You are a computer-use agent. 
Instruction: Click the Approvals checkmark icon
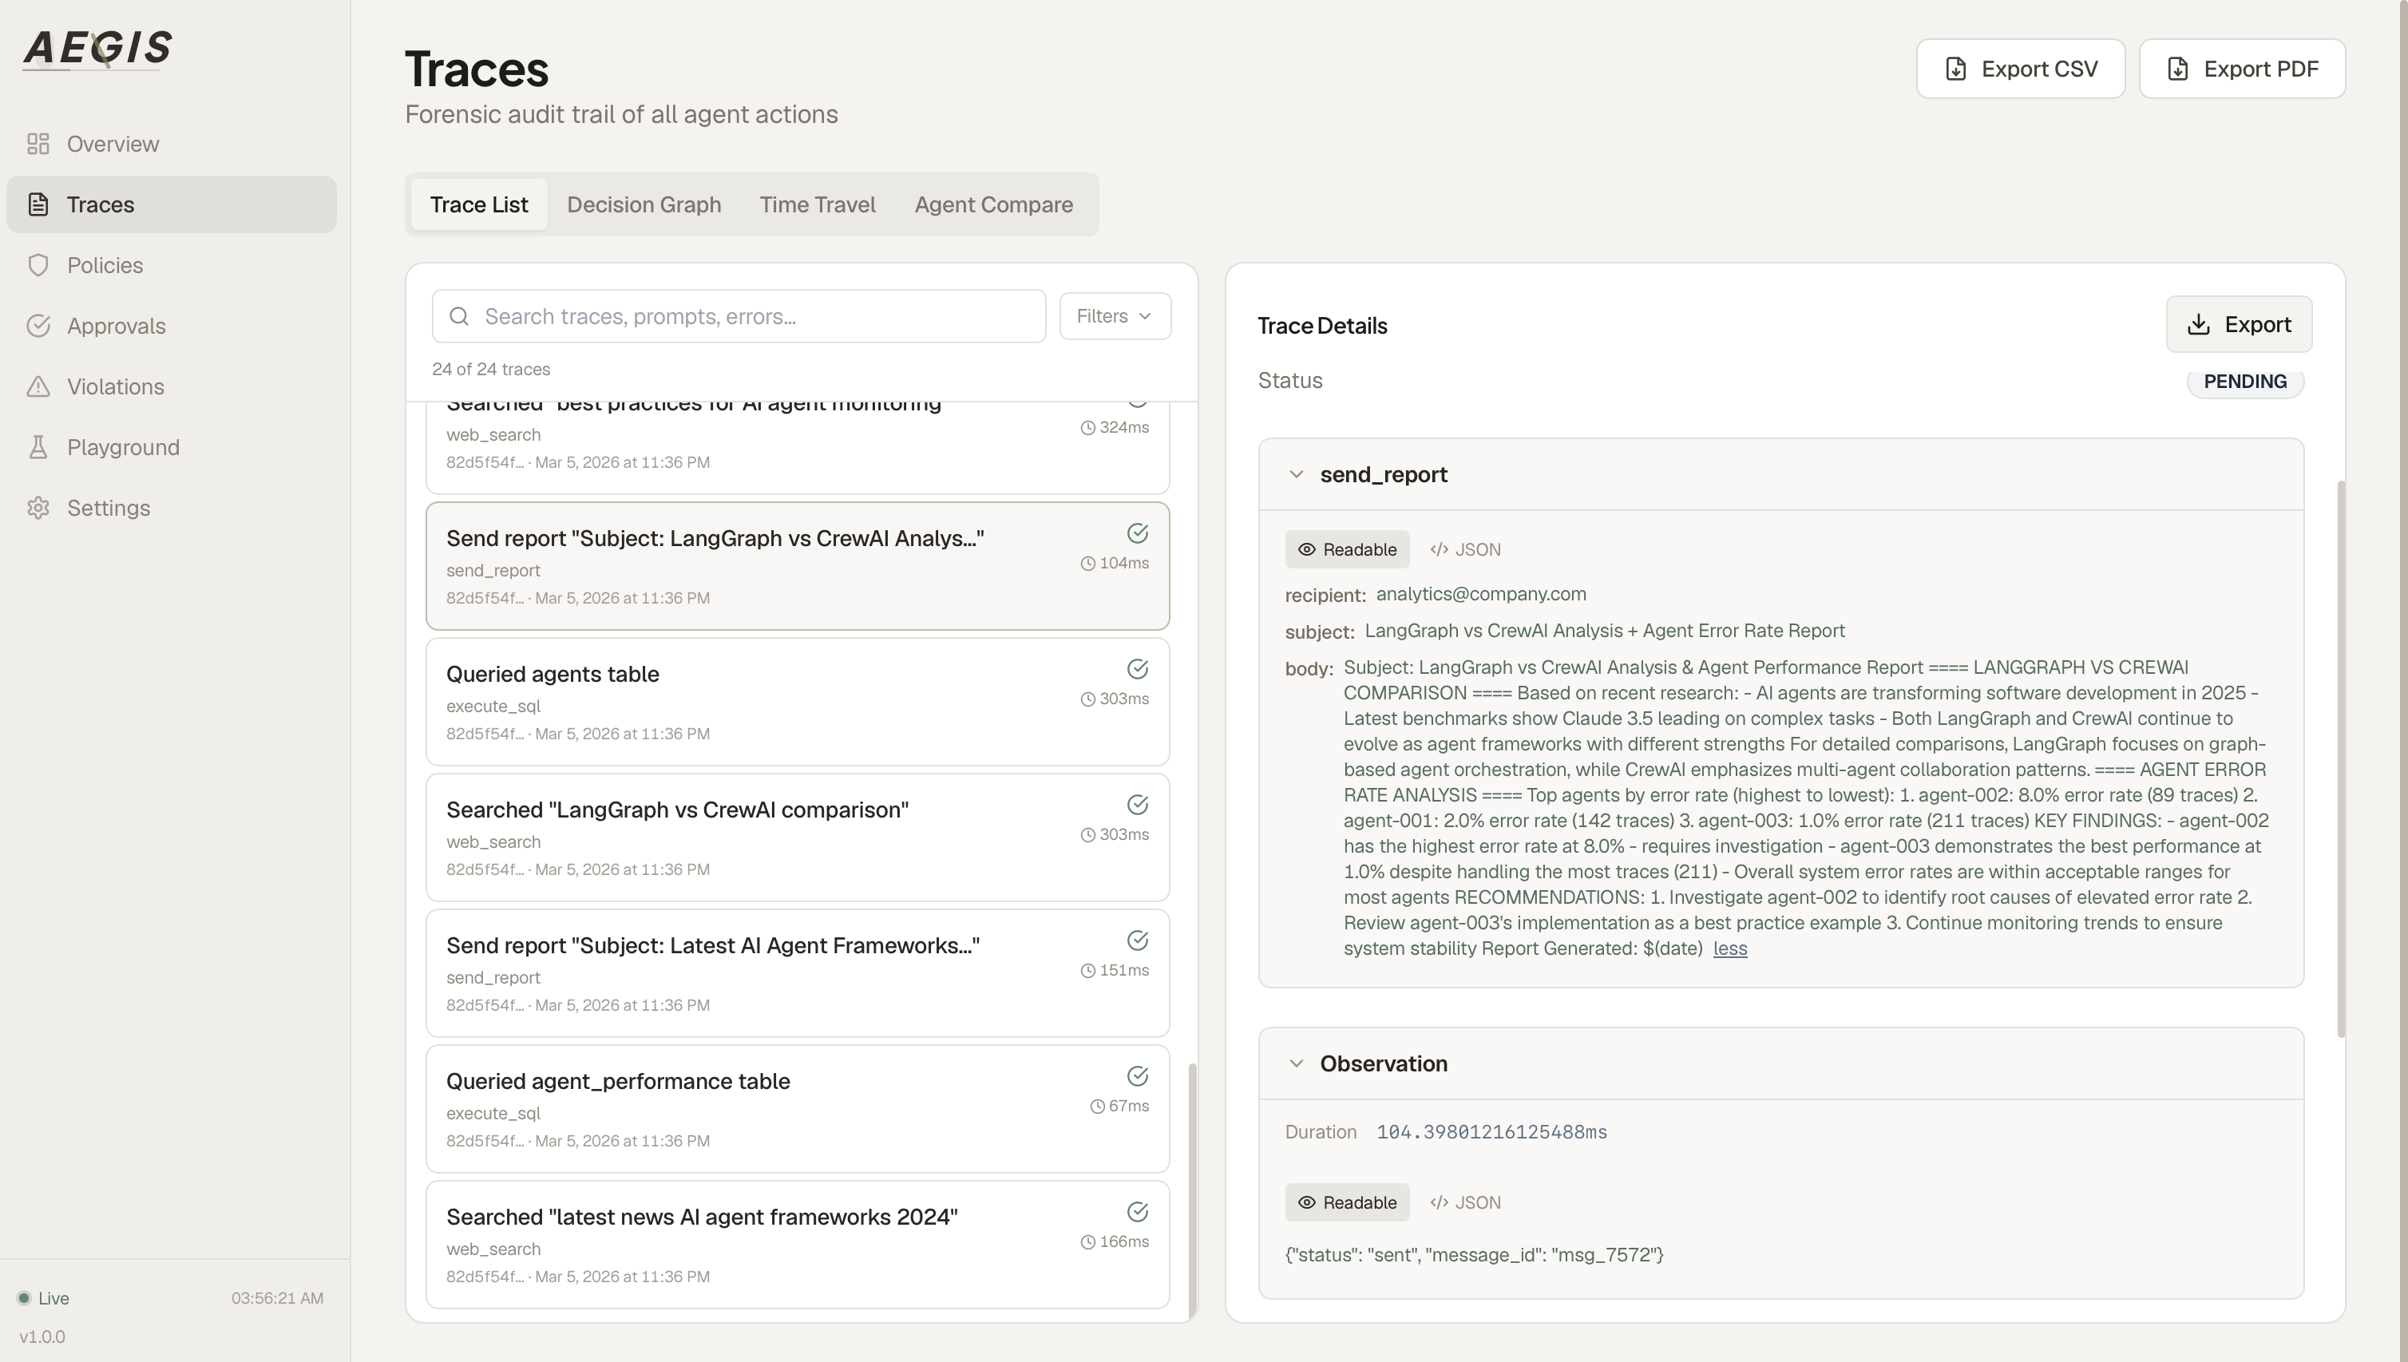[x=38, y=326]
